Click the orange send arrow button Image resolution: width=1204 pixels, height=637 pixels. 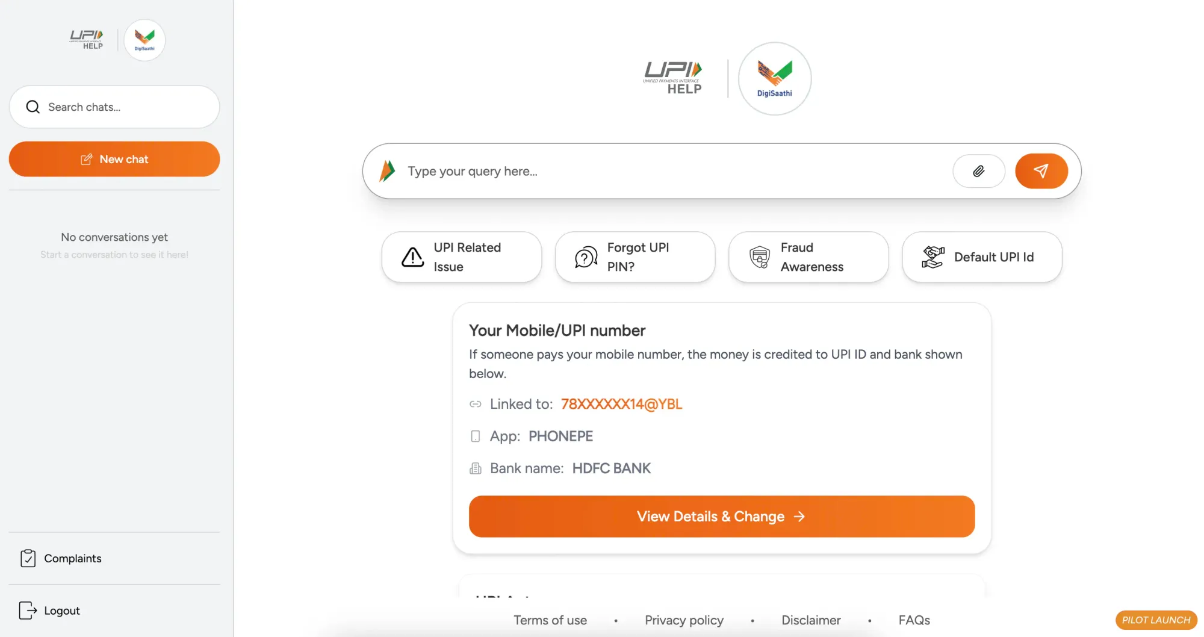point(1041,171)
